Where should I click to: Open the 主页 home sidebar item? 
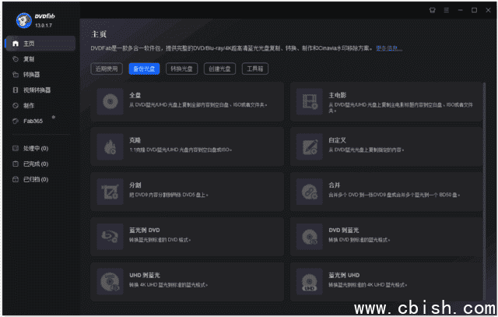(40, 44)
